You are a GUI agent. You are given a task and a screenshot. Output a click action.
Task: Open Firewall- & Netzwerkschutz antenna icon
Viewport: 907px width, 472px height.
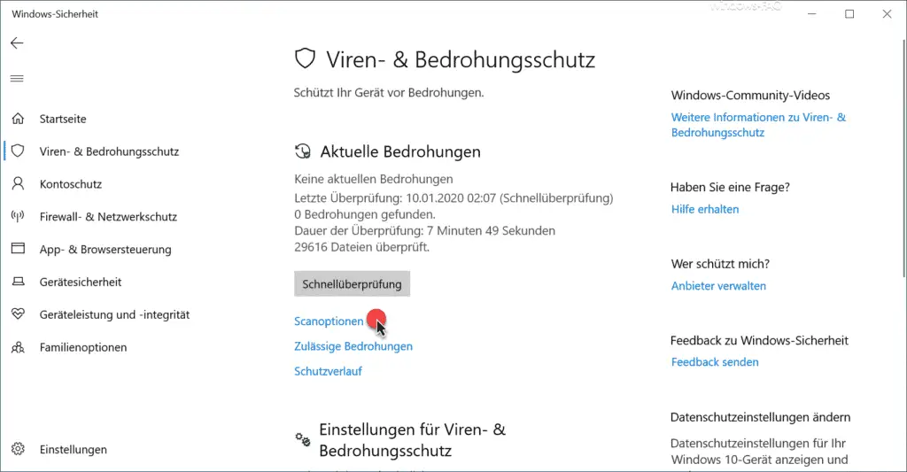[x=18, y=216]
